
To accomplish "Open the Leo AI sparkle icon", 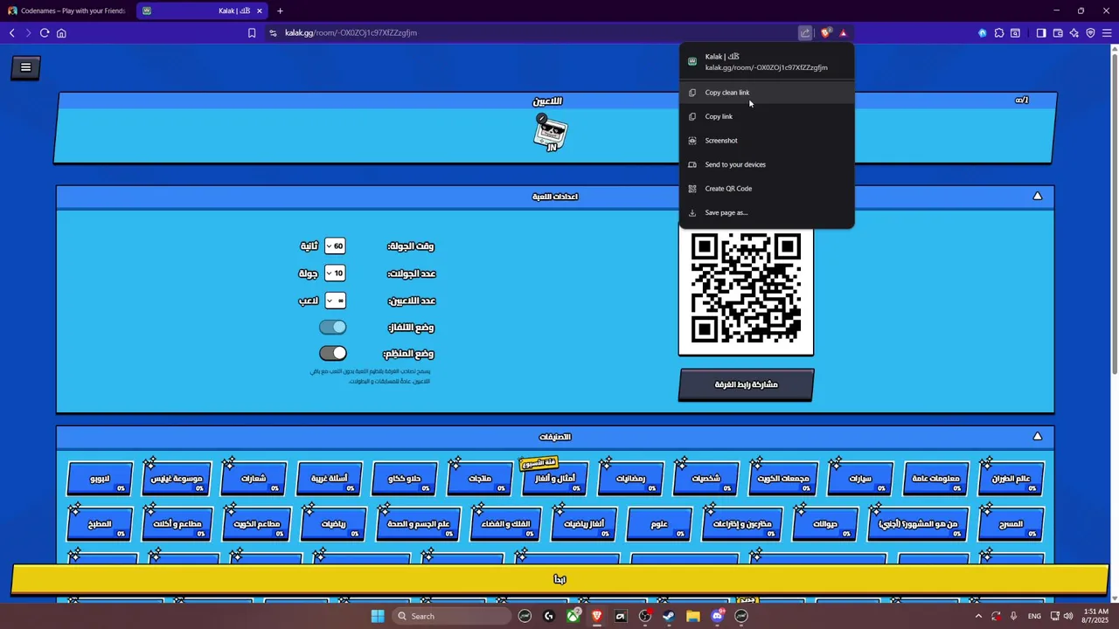I will pos(1074,33).
